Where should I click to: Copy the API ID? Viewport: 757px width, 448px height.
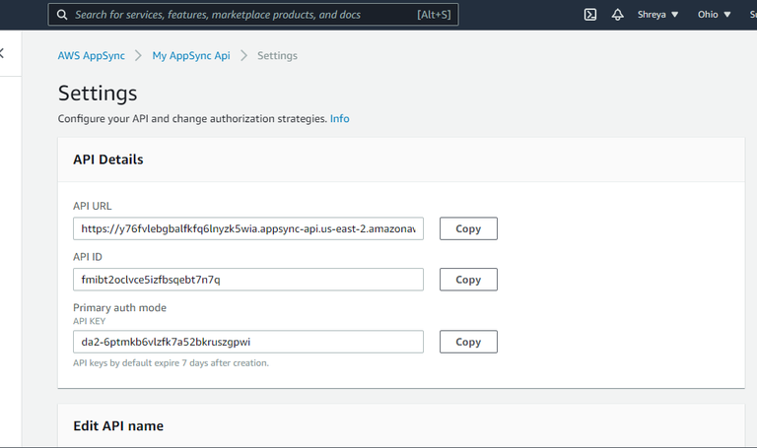coord(468,280)
